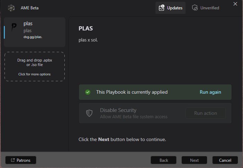Click the 'Disable Security' label
The image size is (243, 168).
pyautogui.click(x=118, y=110)
